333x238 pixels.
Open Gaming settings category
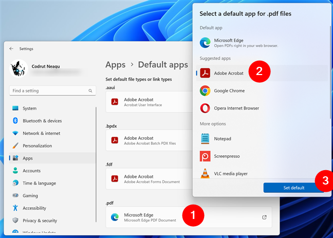(x=52, y=195)
